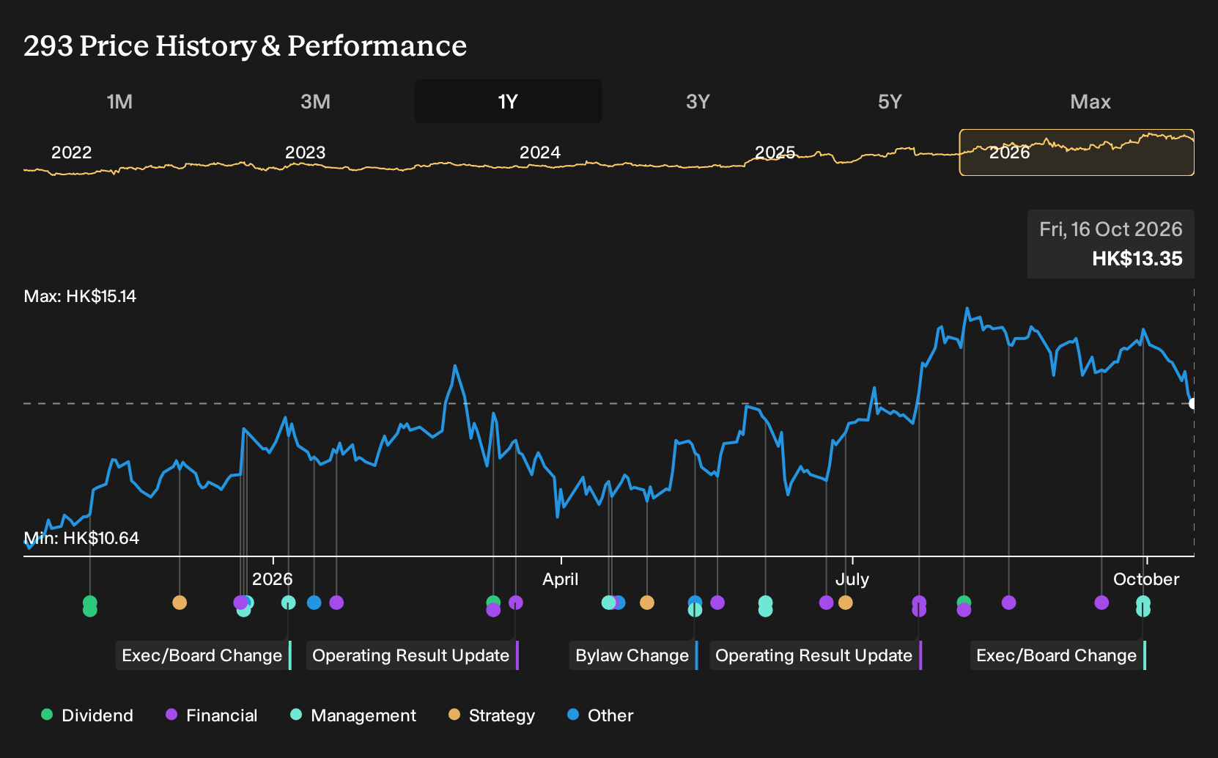The height and width of the screenshot is (758, 1218).
Task: Open Operating Result Update label near April
Action: coord(413,655)
